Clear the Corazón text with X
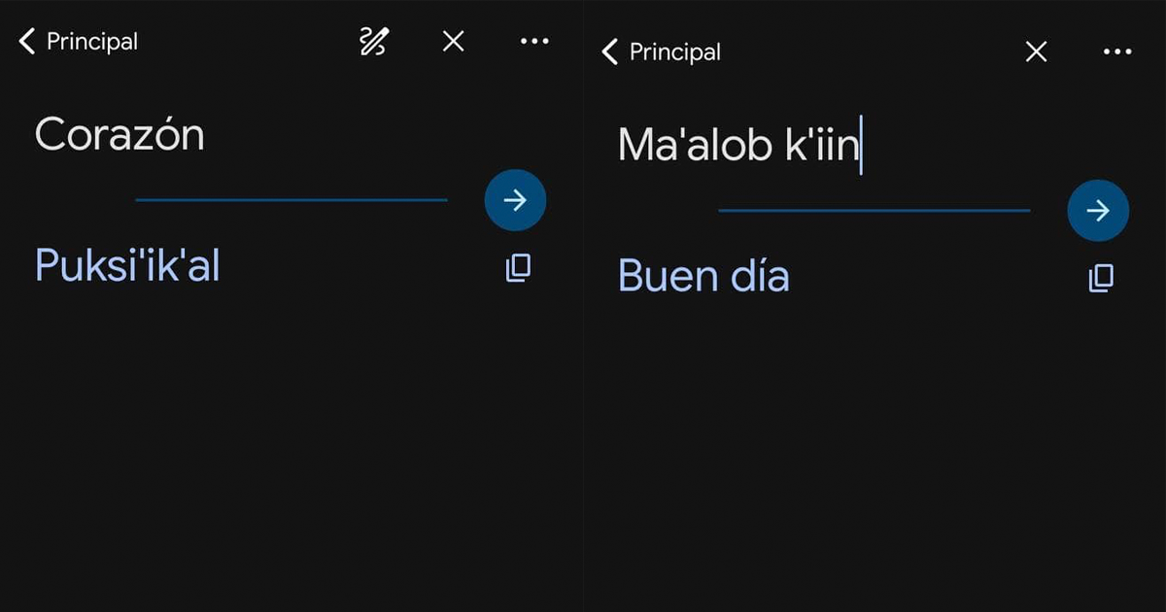Screen dimensions: 1166x612 tap(454, 42)
